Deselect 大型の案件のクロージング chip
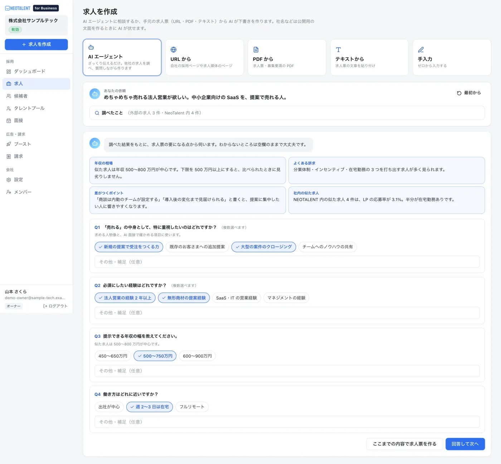The width and height of the screenshot is (501, 464). (x=264, y=247)
